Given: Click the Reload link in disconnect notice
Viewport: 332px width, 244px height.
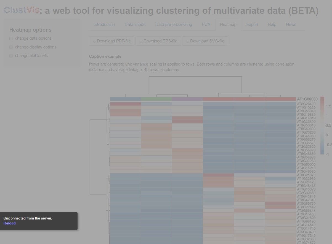Looking at the screenshot, I should pyautogui.click(x=10, y=223).
